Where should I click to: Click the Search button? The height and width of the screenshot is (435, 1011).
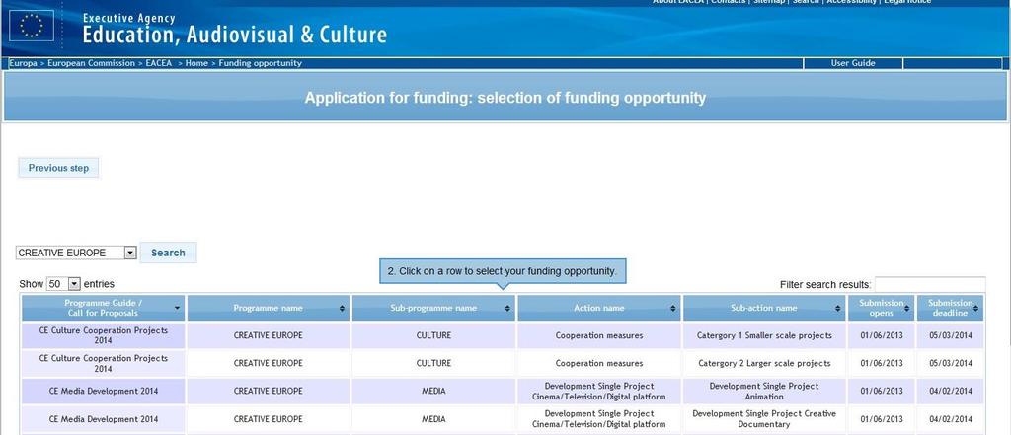(168, 253)
